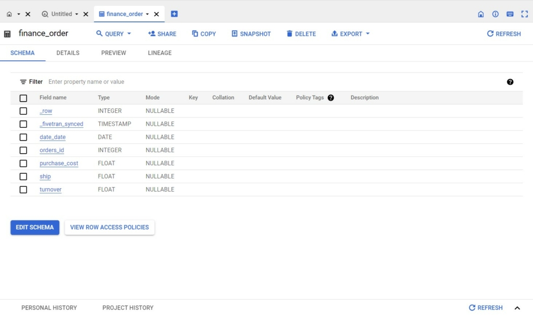533x316 pixels.
Task: Click the top REFRESH button
Action: (x=504, y=34)
